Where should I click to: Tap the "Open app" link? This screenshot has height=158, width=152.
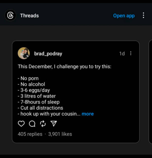coord(124,15)
